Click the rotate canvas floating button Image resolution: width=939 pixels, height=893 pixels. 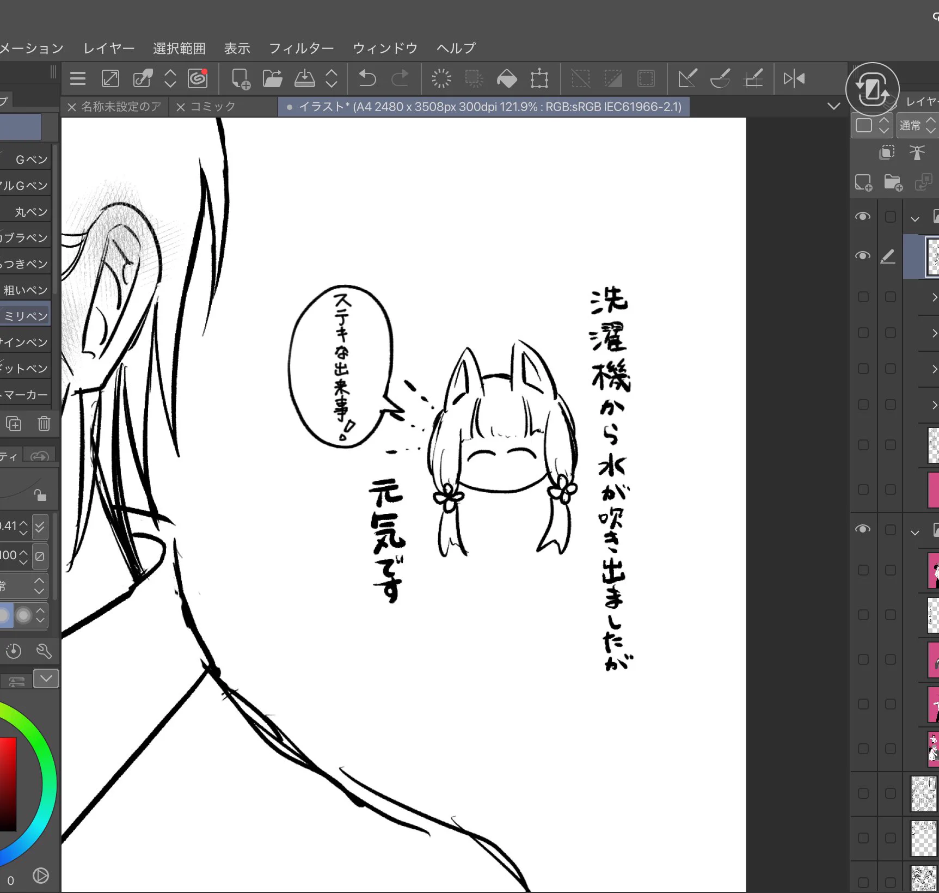[x=872, y=89]
